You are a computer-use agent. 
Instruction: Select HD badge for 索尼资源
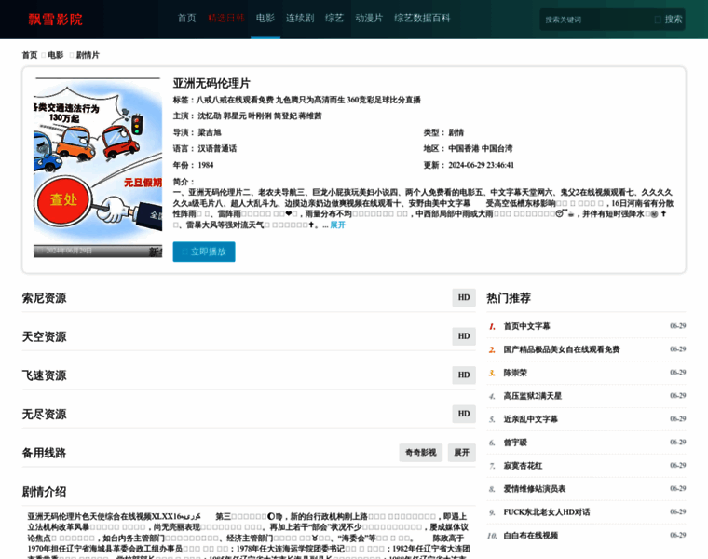point(464,297)
